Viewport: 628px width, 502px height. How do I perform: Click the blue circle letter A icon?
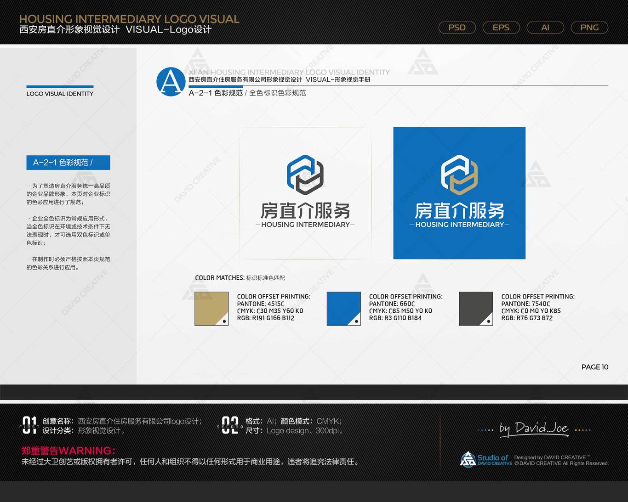[171, 82]
